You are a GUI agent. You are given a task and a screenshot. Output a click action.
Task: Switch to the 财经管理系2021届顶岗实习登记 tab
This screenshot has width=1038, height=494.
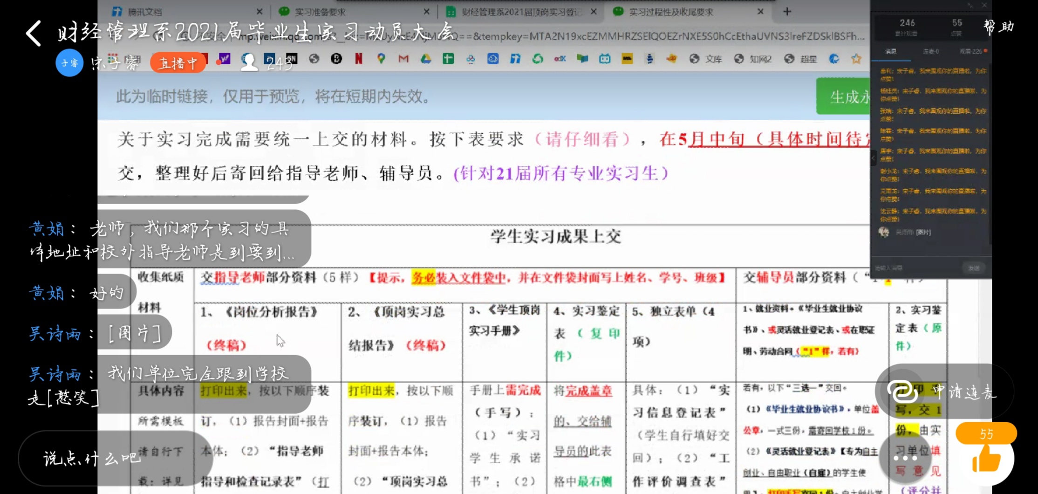click(x=521, y=12)
